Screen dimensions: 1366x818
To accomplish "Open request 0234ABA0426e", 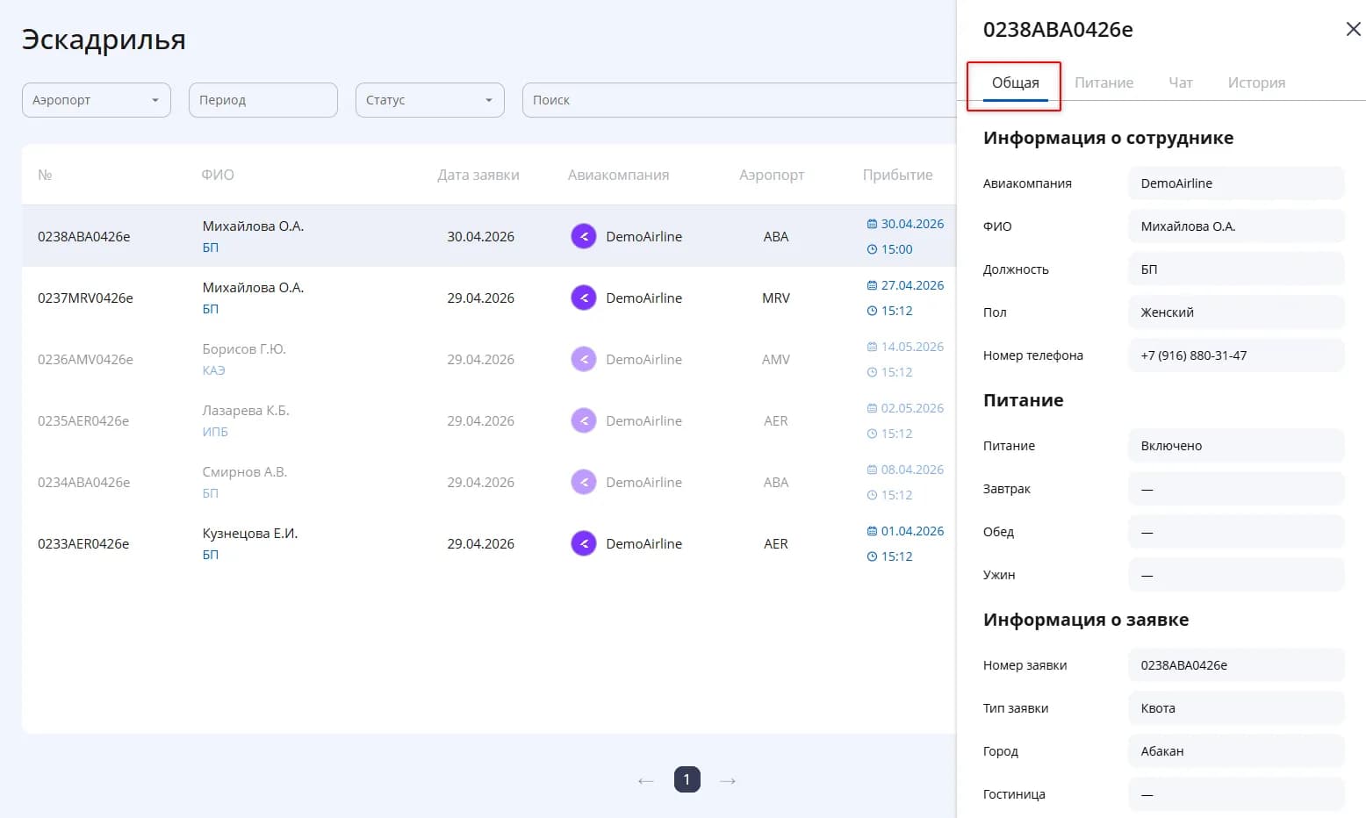I will (83, 482).
